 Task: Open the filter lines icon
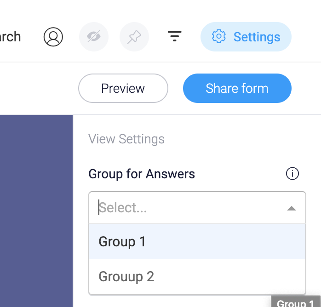click(x=175, y=36)
